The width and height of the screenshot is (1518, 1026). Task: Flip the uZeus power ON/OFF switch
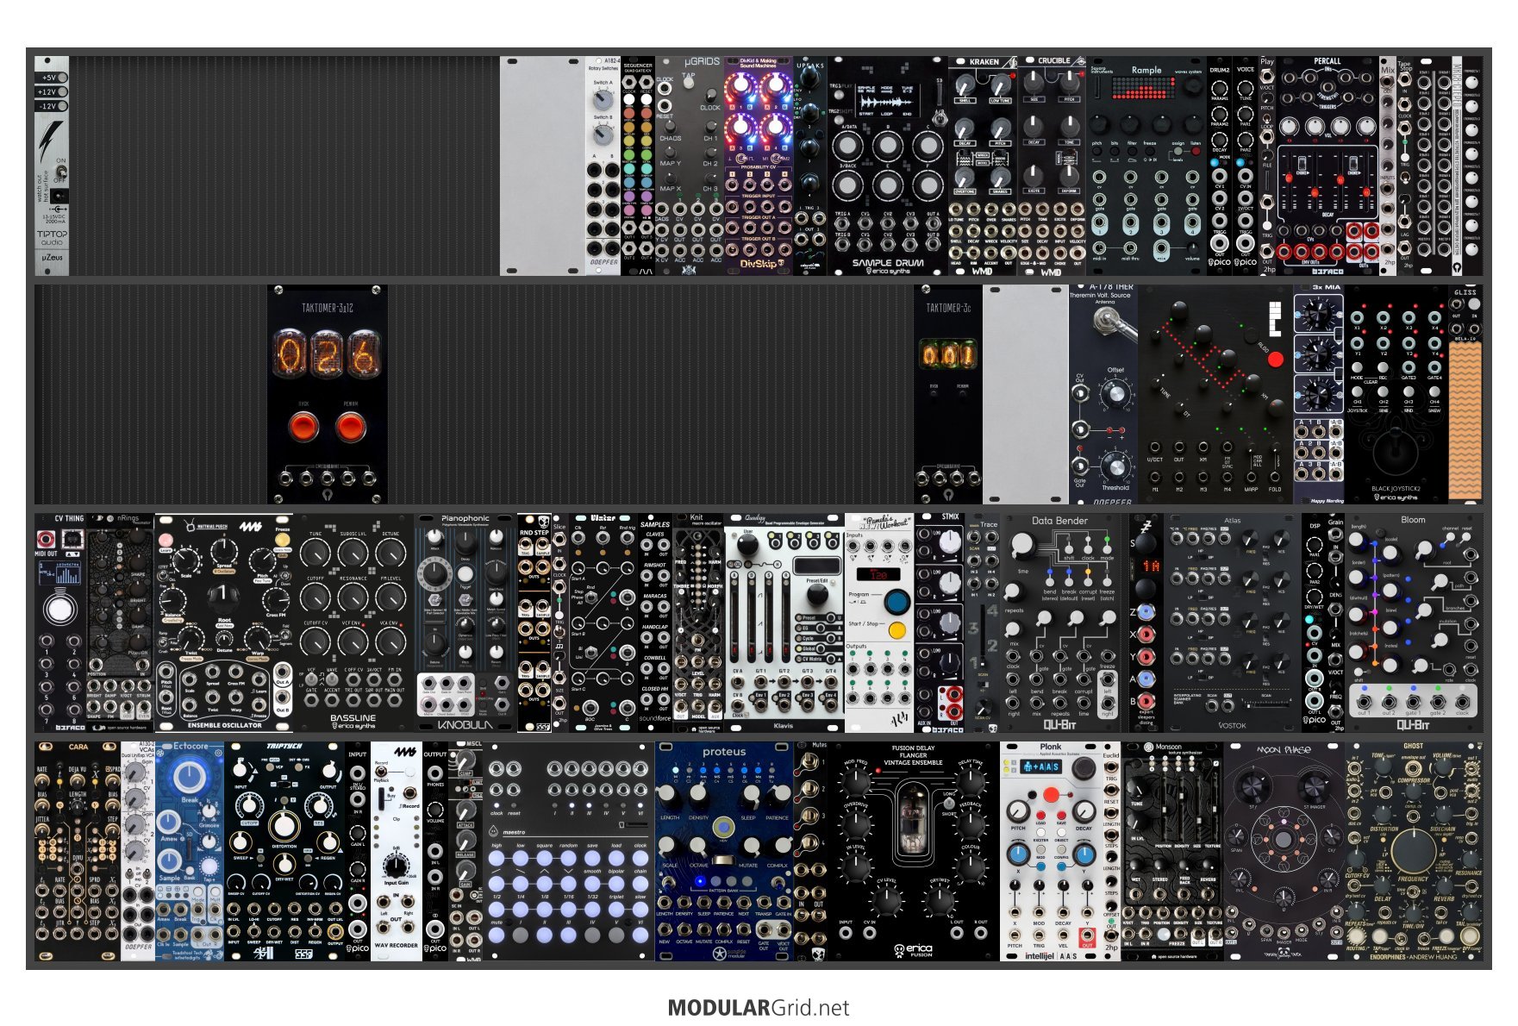pos(60,173)
